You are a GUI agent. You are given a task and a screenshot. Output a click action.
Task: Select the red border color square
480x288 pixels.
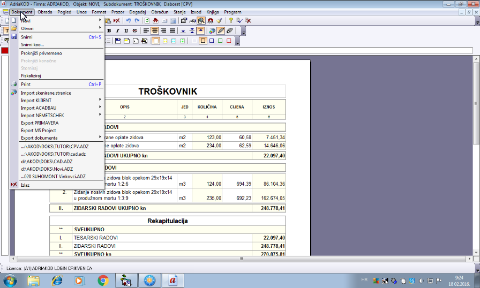point(229,41)
